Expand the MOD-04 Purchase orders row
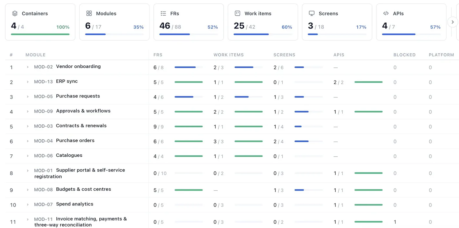 (28, 141)
